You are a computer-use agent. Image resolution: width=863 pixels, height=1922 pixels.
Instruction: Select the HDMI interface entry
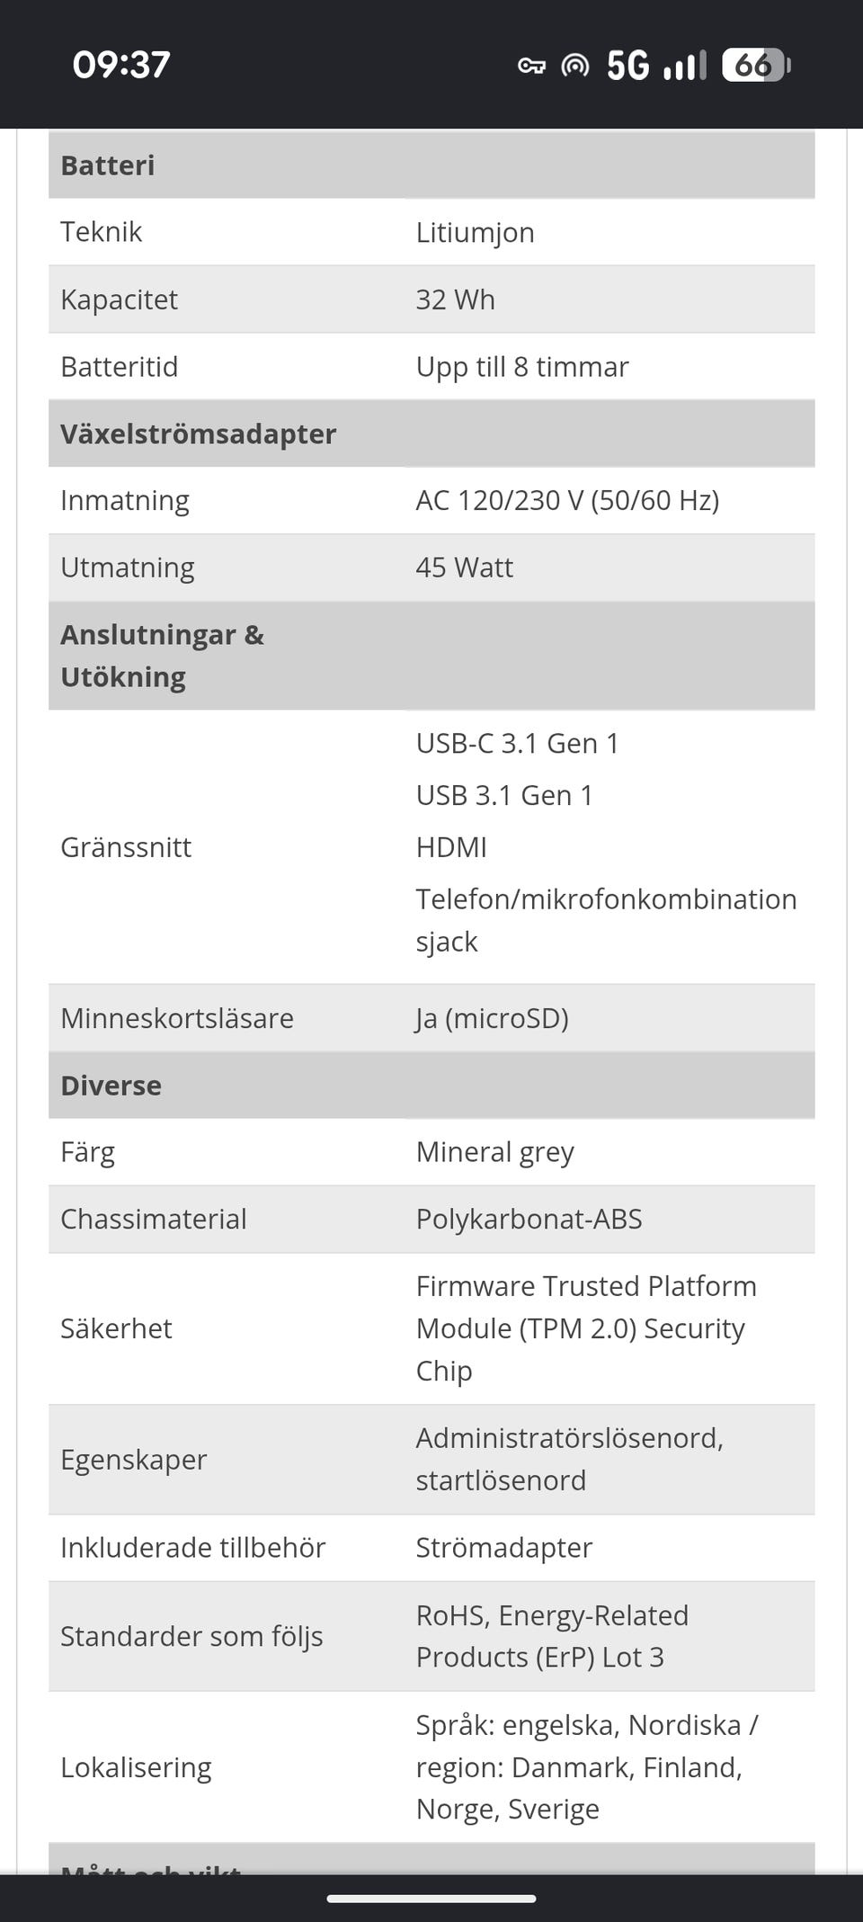pos(451,847)
